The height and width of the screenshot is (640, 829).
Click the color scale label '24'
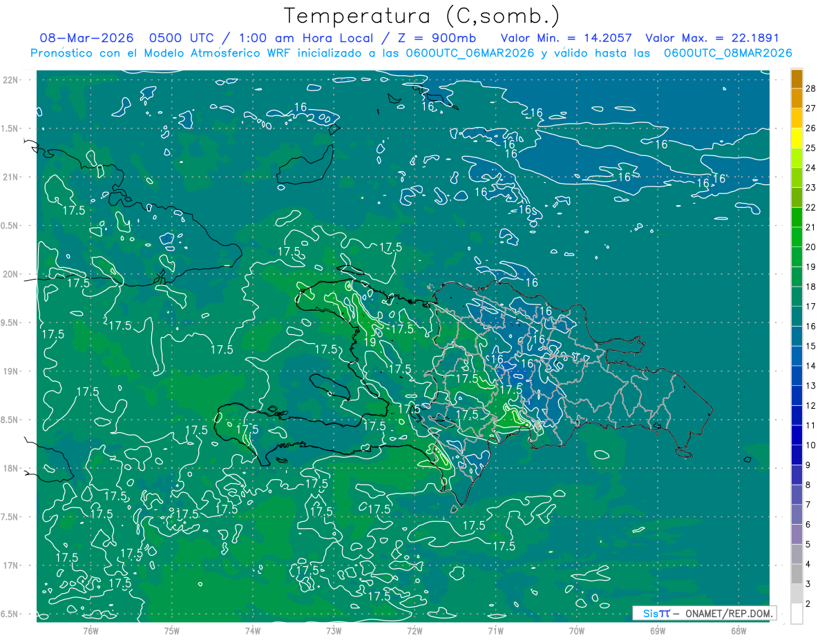811,168
